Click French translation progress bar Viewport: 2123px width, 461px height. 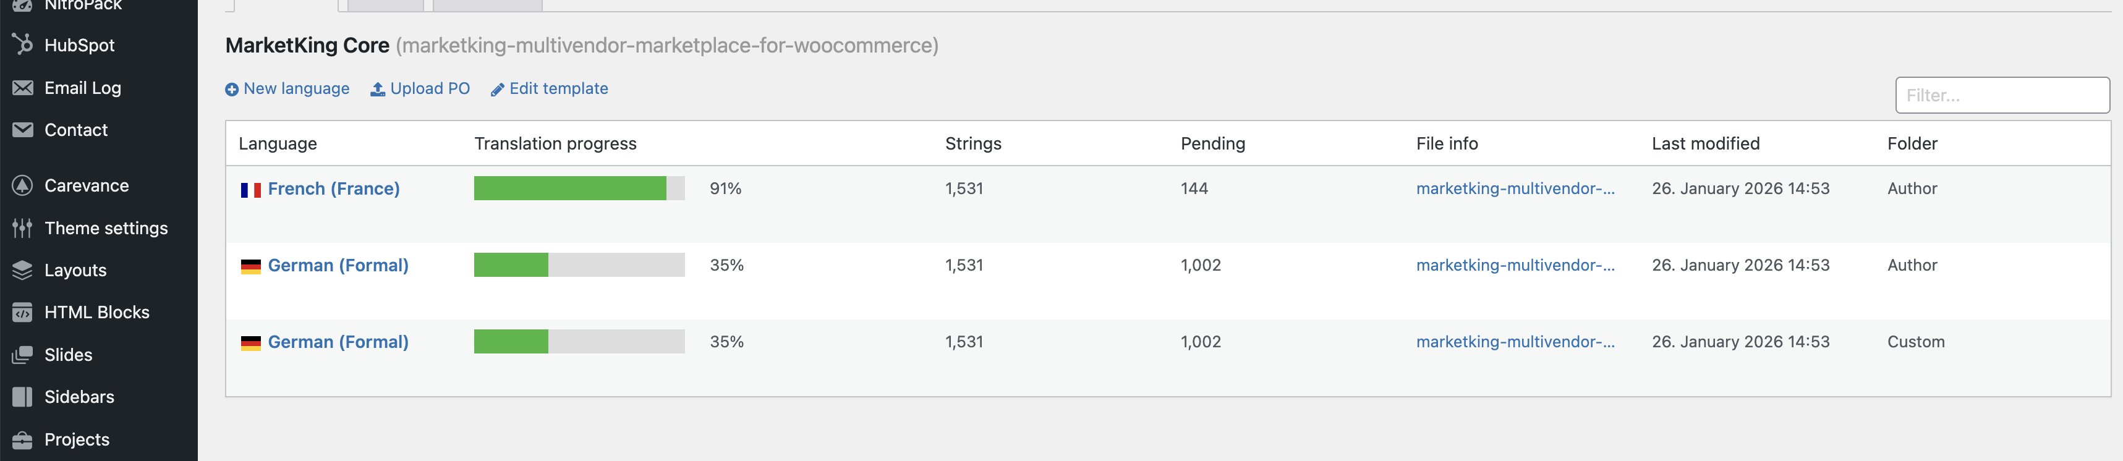(x=579, y=188)
